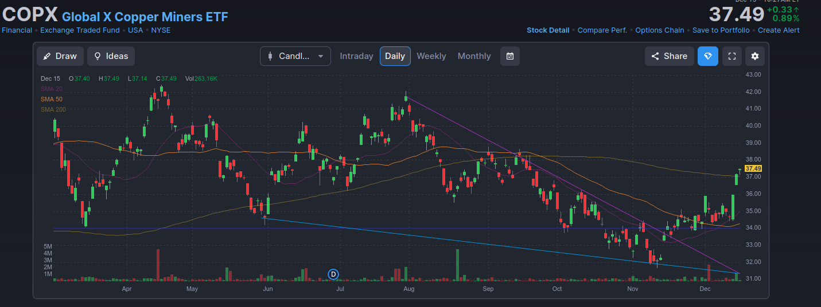Select the Daily timeframe
Screen dimensions: 821x307
pos(395,56)
